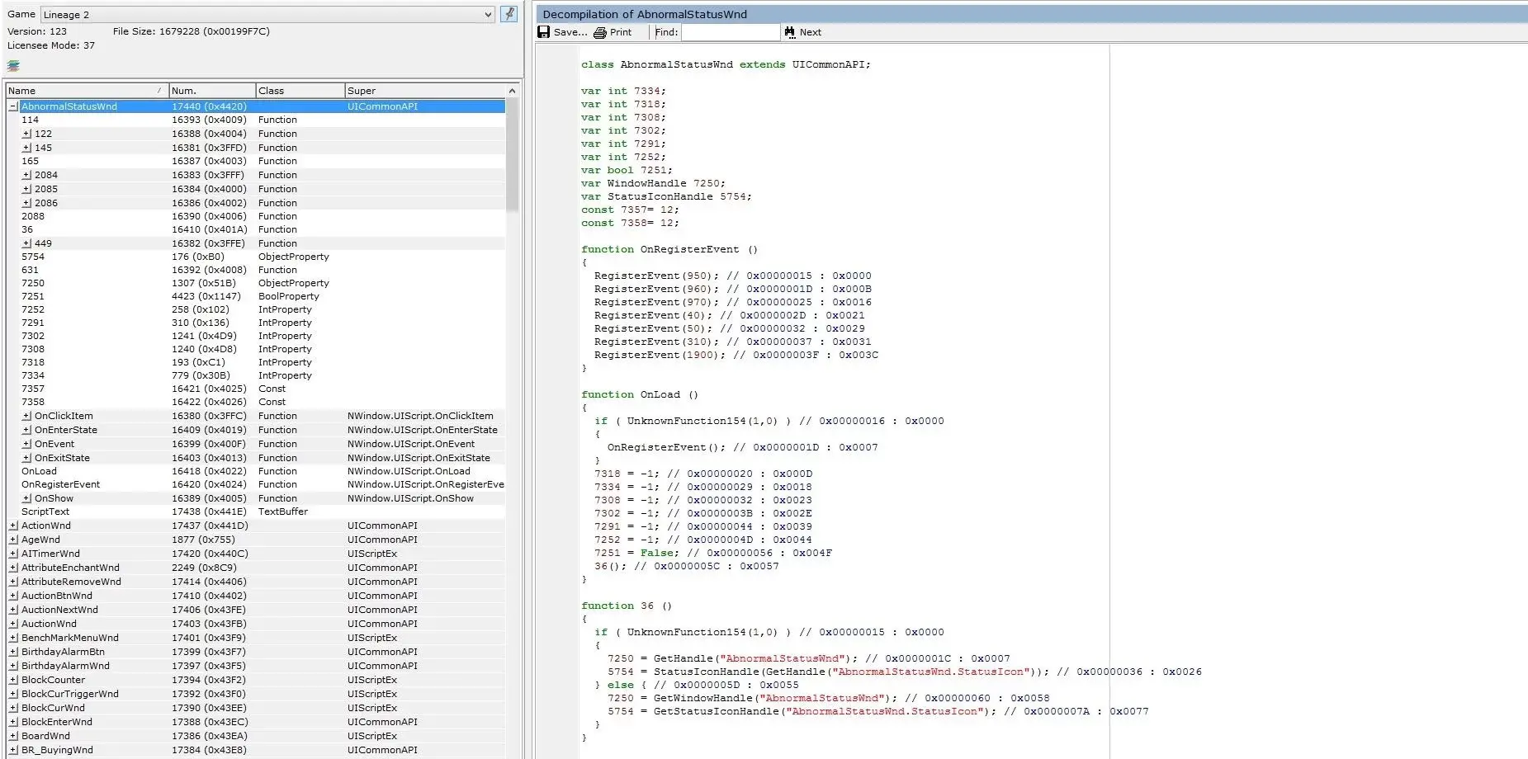Expand the AITimerWnd class node

13,554
